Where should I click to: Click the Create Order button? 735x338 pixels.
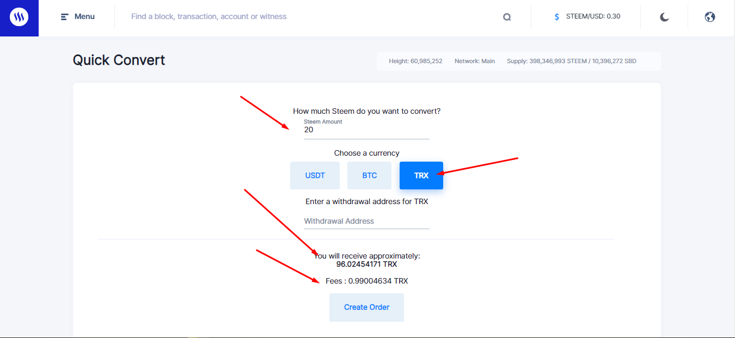(x=366, y=308)
